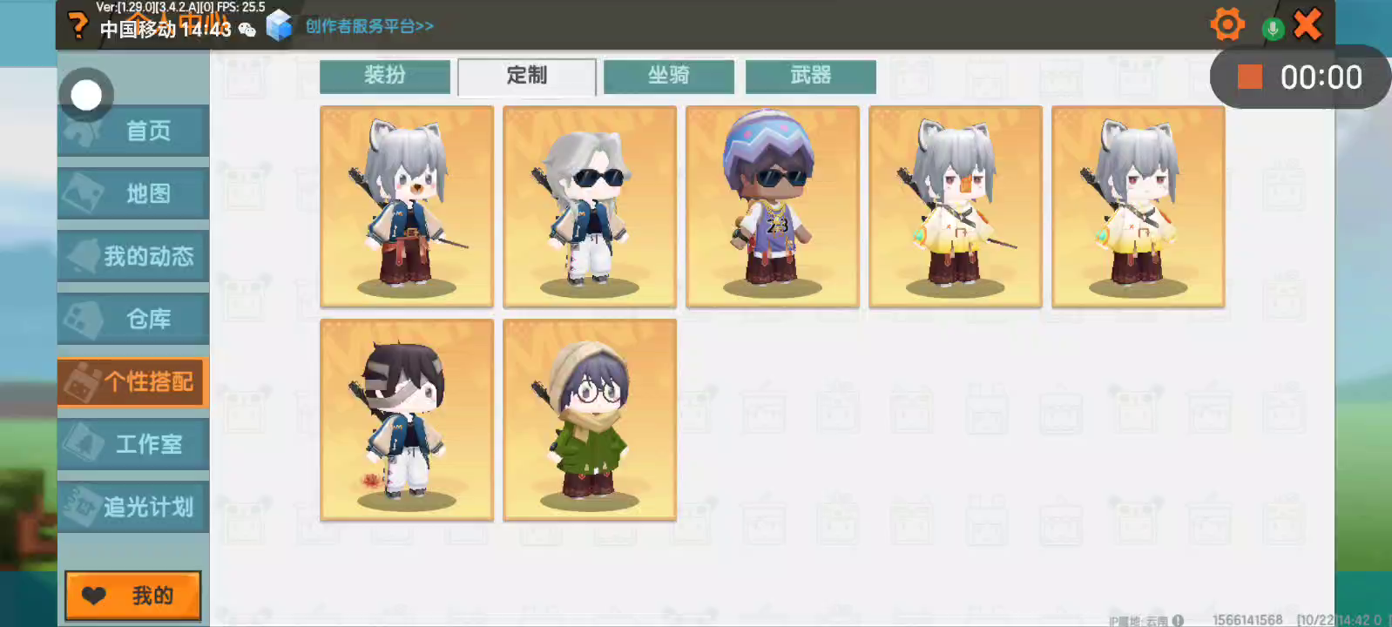Screen dimensions: 1392x627
Task: Open the blue cube creator platform icon
Action: 279,26
